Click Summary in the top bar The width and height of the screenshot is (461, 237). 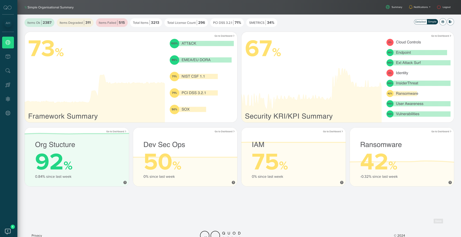(x=394, y=7)
